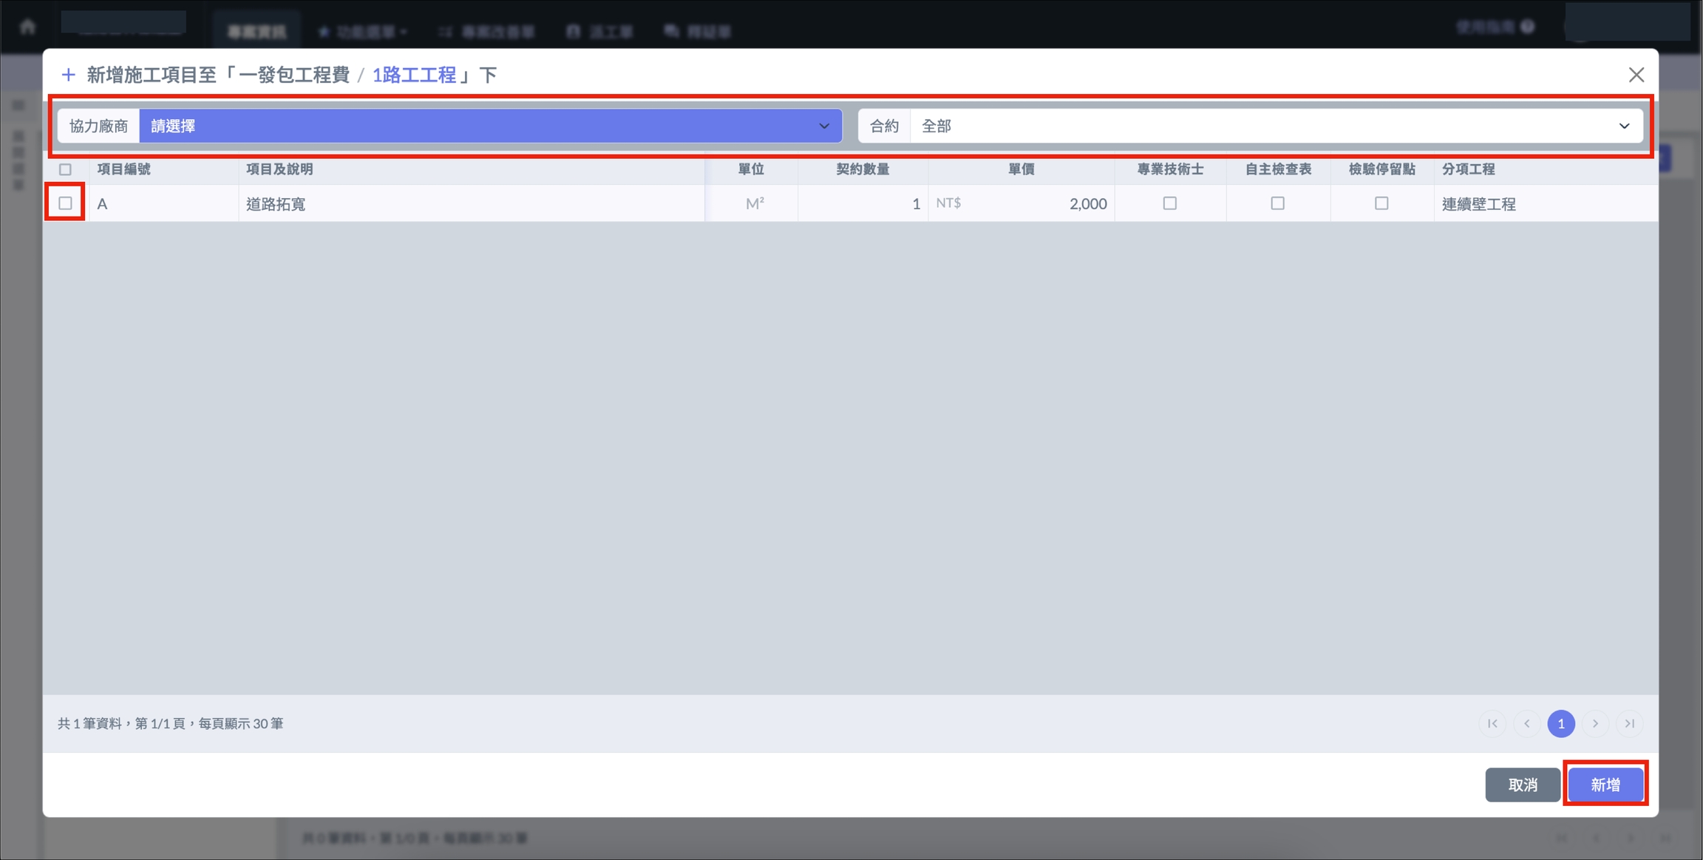Click the home icon in top bar

(x=28, y=27)
